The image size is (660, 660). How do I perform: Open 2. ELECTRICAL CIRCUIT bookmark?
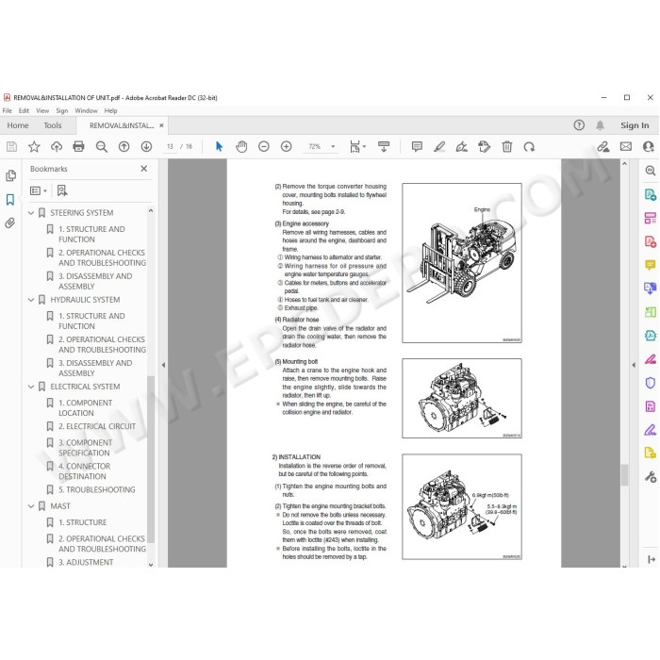point(97,426)
